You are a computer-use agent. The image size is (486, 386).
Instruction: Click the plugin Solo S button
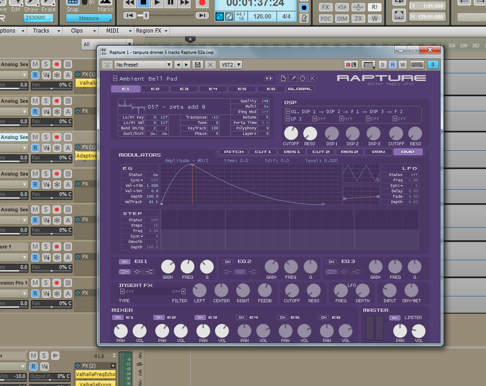[383, 65]
